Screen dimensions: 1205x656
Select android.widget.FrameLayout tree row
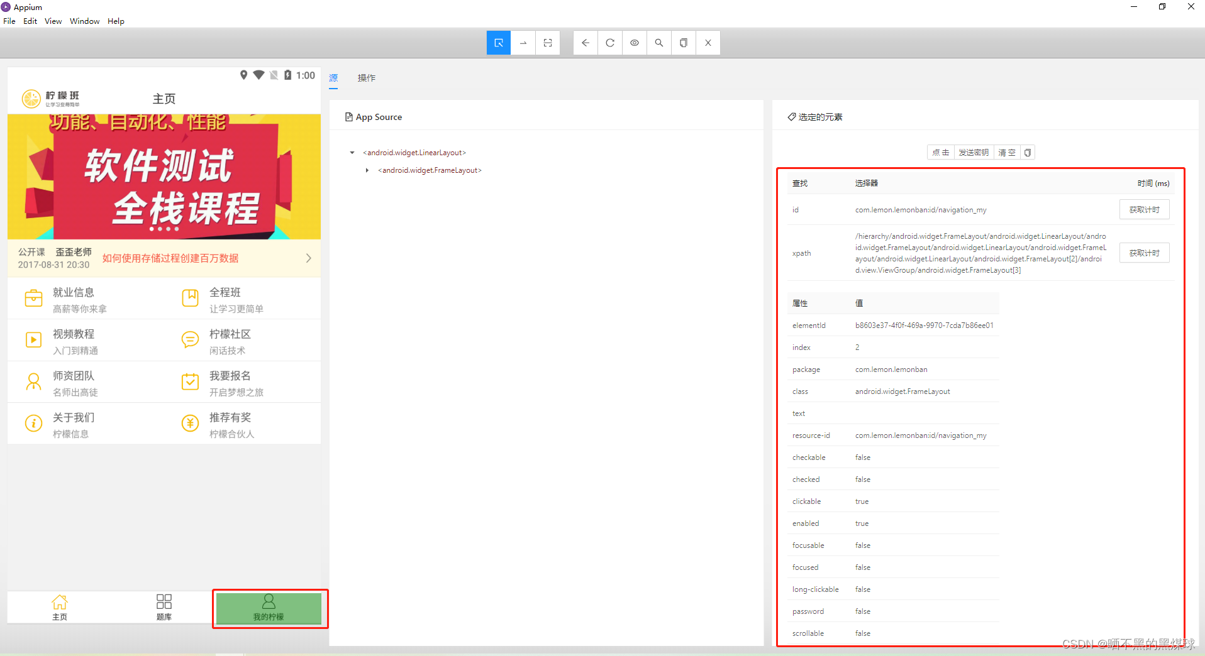[x=430, y=170]
